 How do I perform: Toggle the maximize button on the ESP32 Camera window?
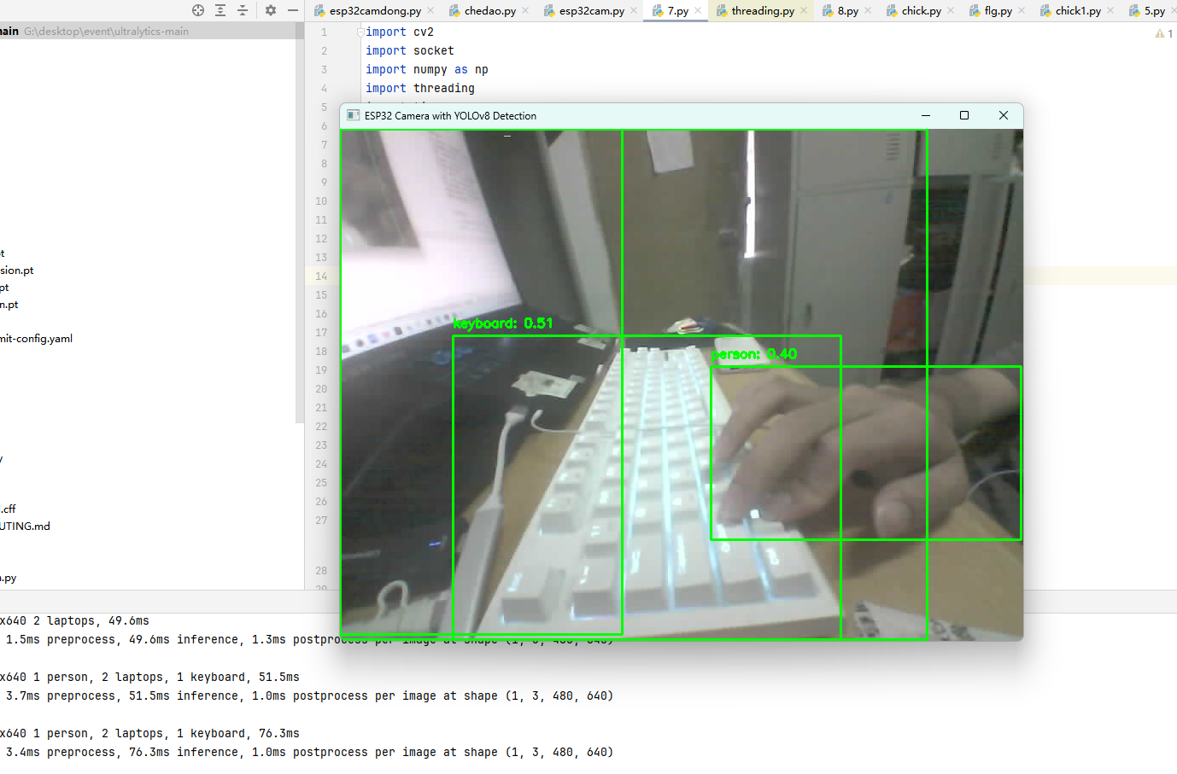(x=963, y=115)
